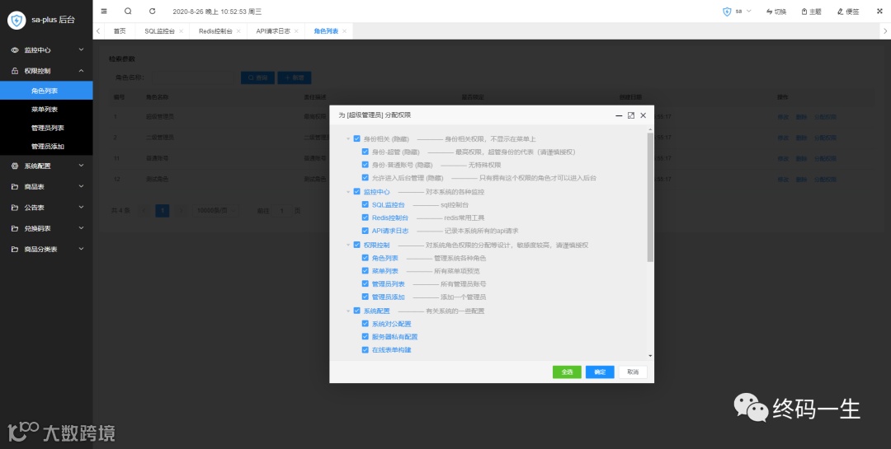This screenshot has height=449, width=891.
Task: Close the SQL监控台 tab with its x
Action: (x=181, y=31)
